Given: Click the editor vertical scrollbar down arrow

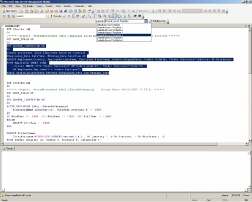Looking at the screenshot, I should click(x=249, y=140).
